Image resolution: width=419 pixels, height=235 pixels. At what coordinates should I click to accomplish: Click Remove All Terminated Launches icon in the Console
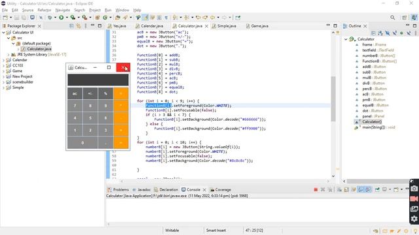[x=330, y=190]
